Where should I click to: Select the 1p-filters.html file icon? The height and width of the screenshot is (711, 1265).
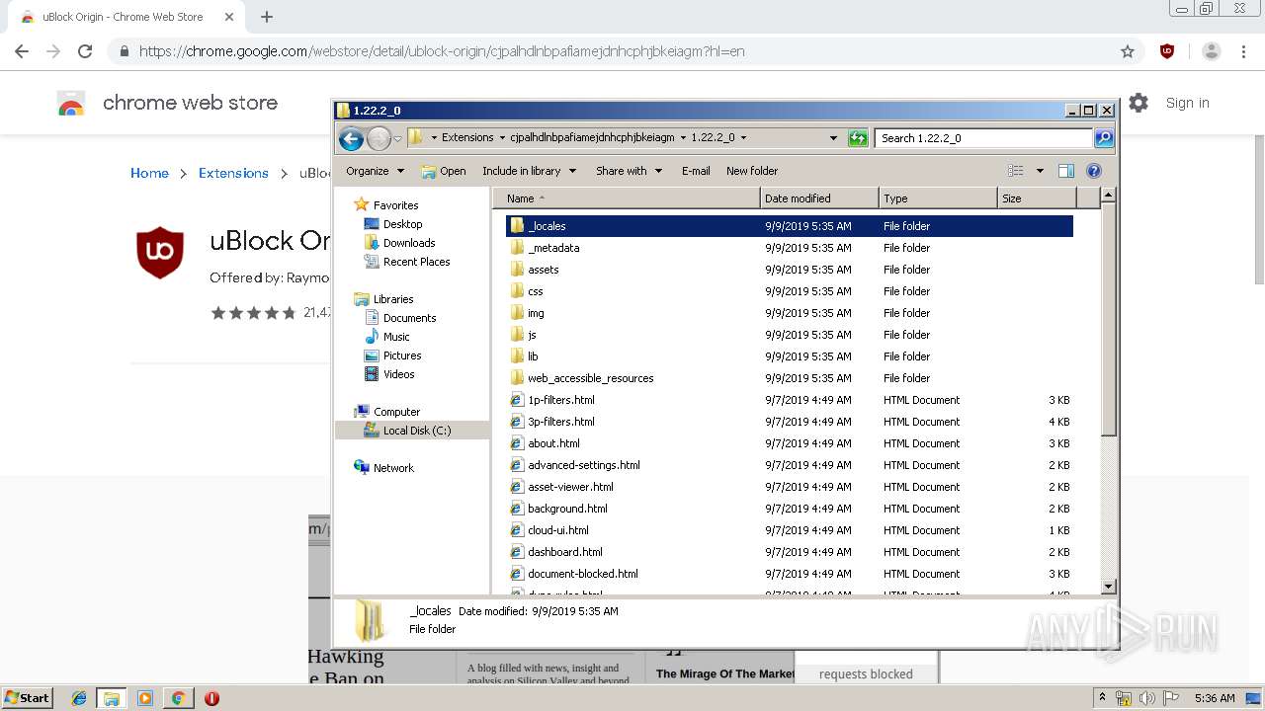[x=517, y=400]
